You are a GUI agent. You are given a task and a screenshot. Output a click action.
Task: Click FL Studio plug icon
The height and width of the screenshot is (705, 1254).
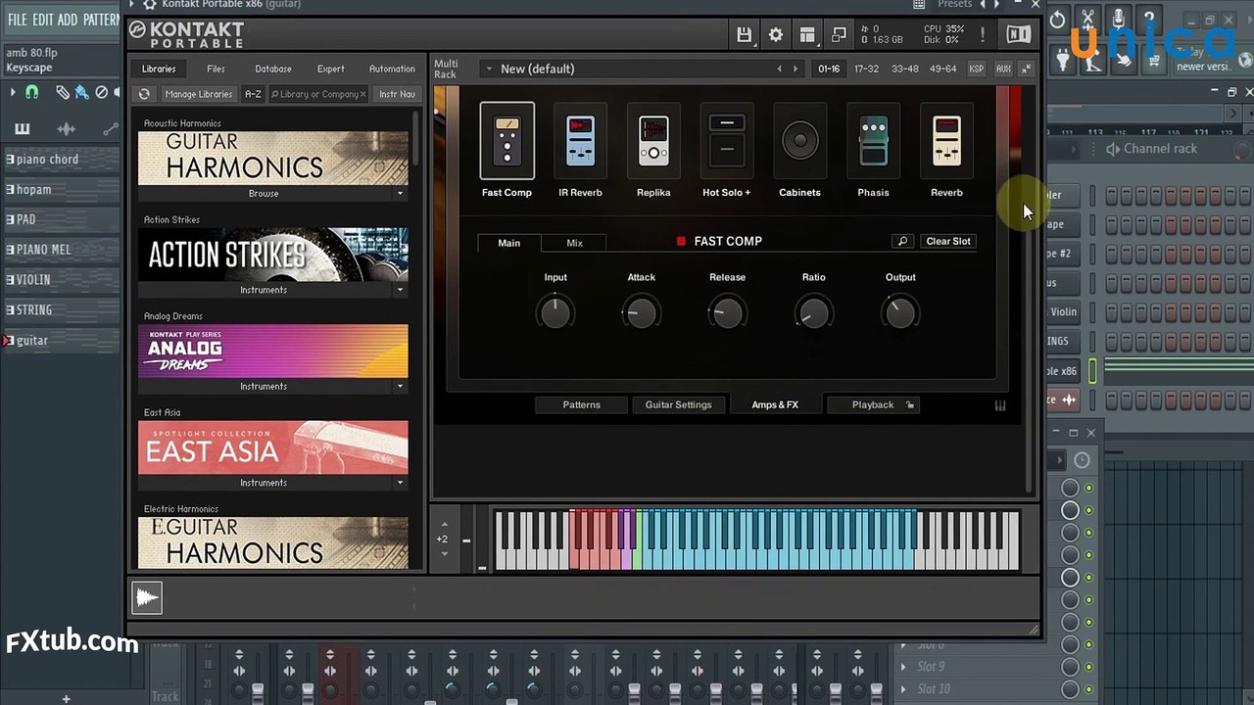tap(1064, 62)
